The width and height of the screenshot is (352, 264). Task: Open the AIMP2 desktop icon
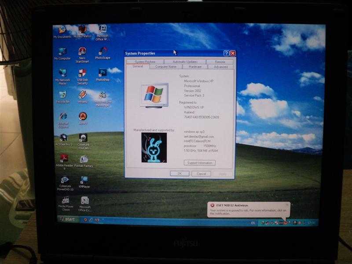(83, 118)
